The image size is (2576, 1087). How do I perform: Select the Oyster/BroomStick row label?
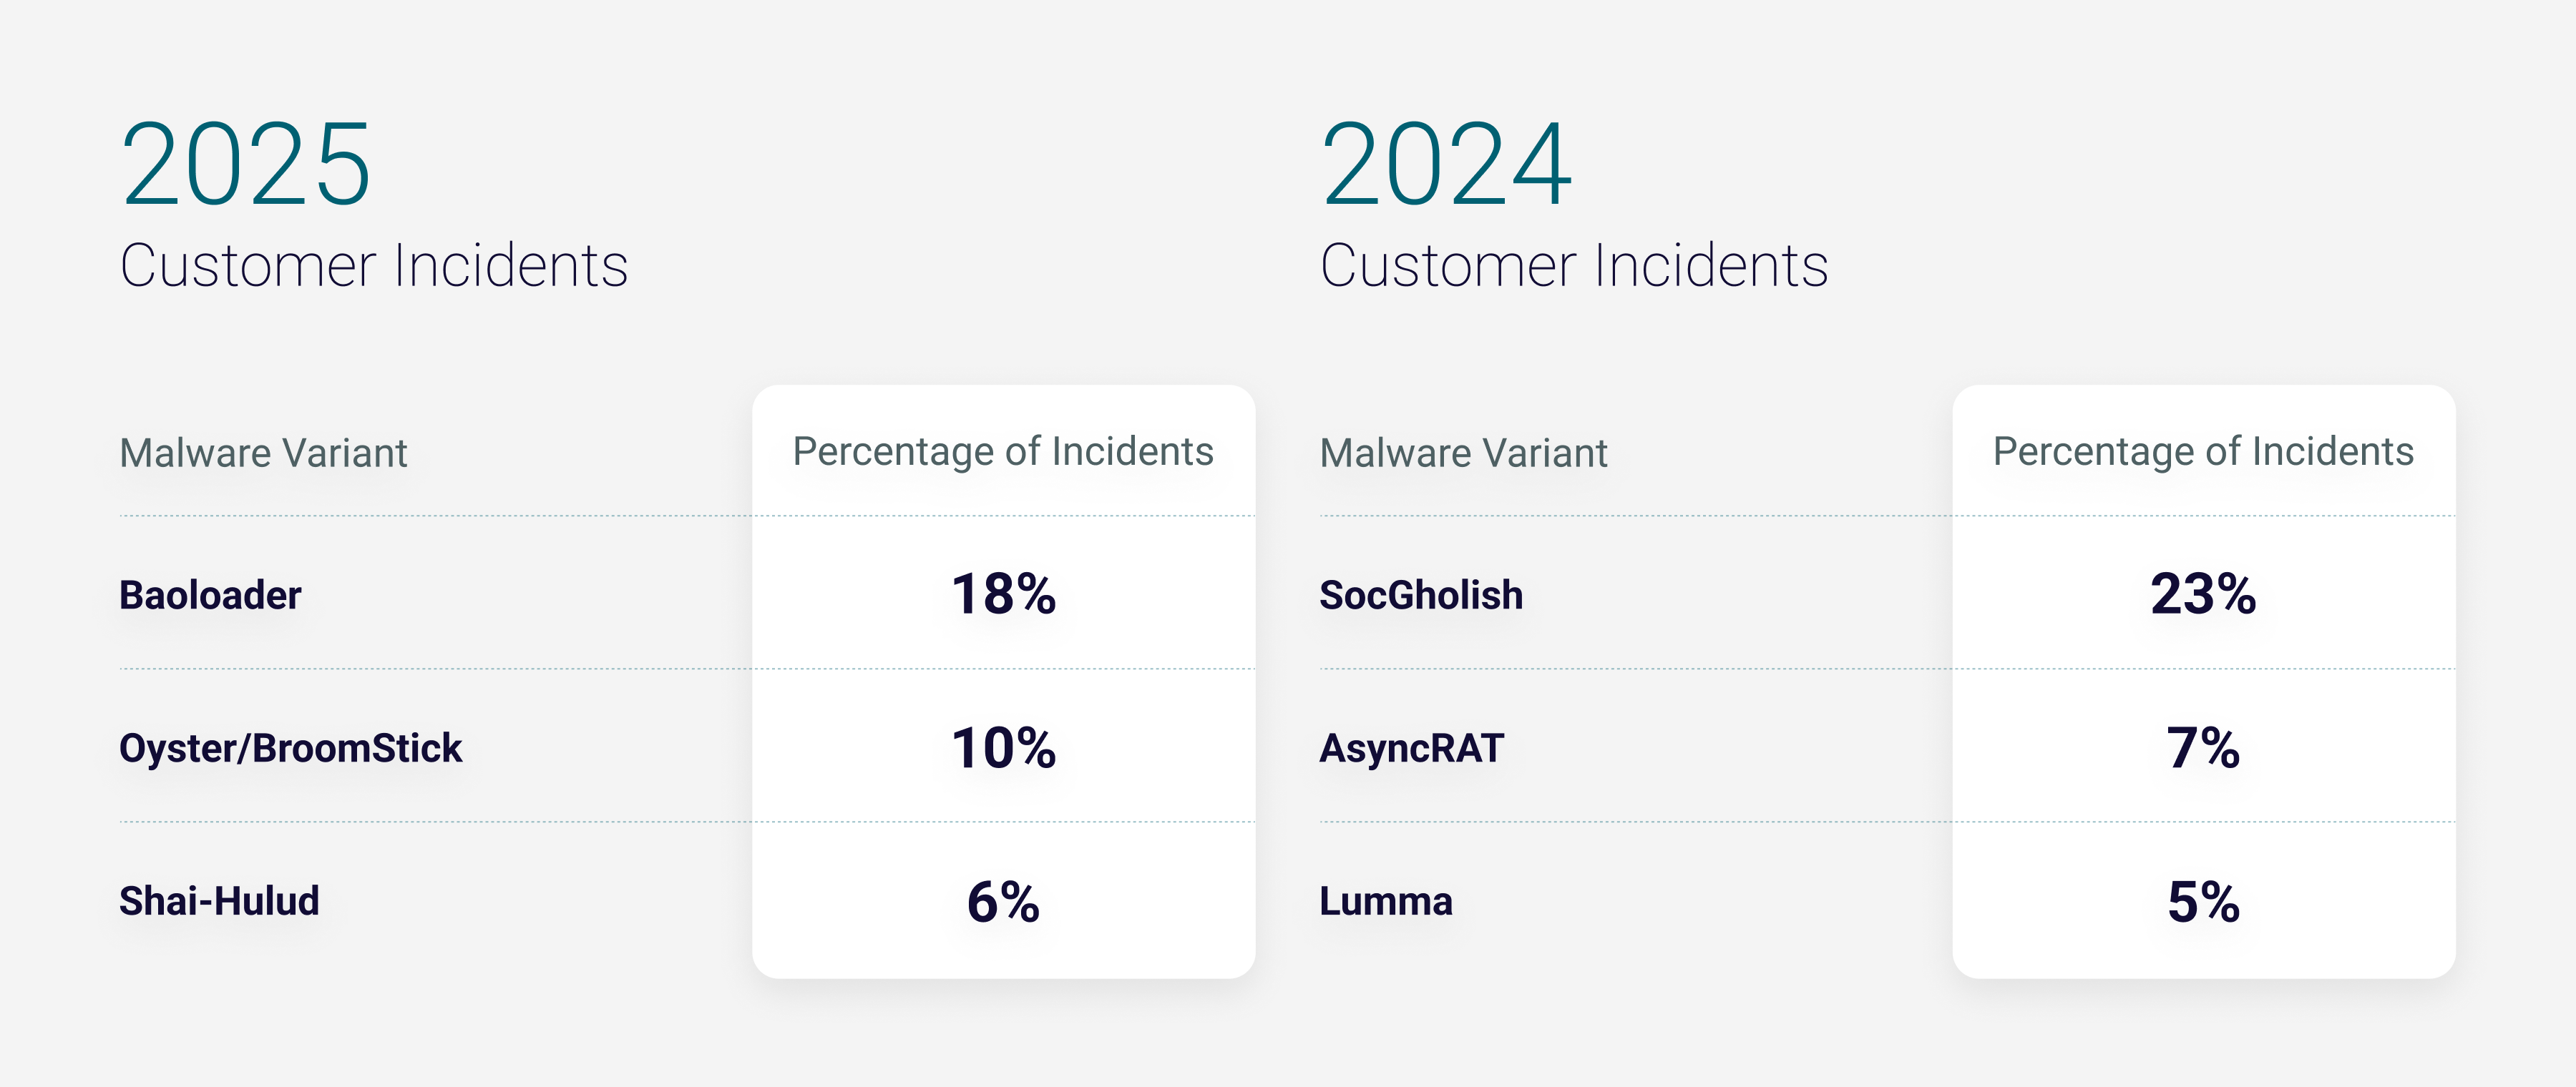[291, 748]
